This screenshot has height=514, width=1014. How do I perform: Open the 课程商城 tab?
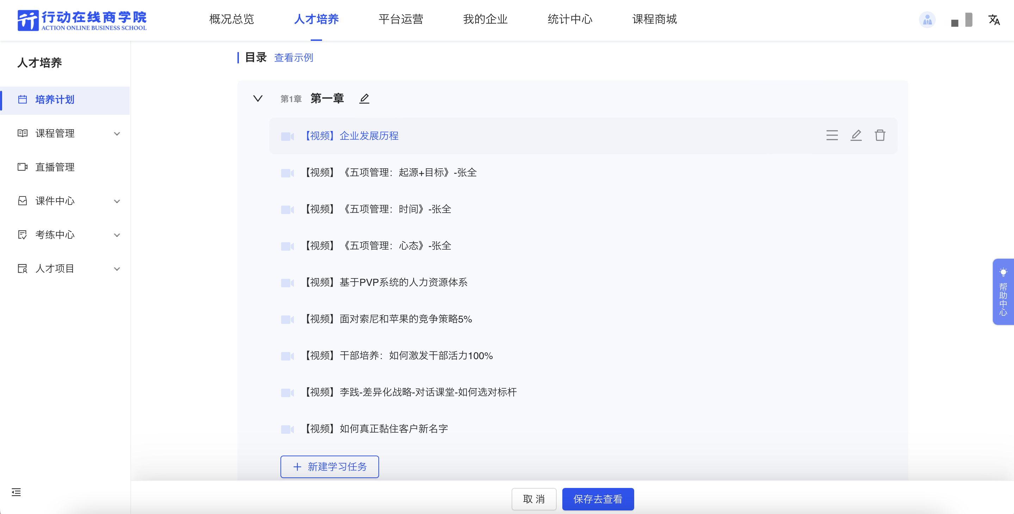coord(654,19)
